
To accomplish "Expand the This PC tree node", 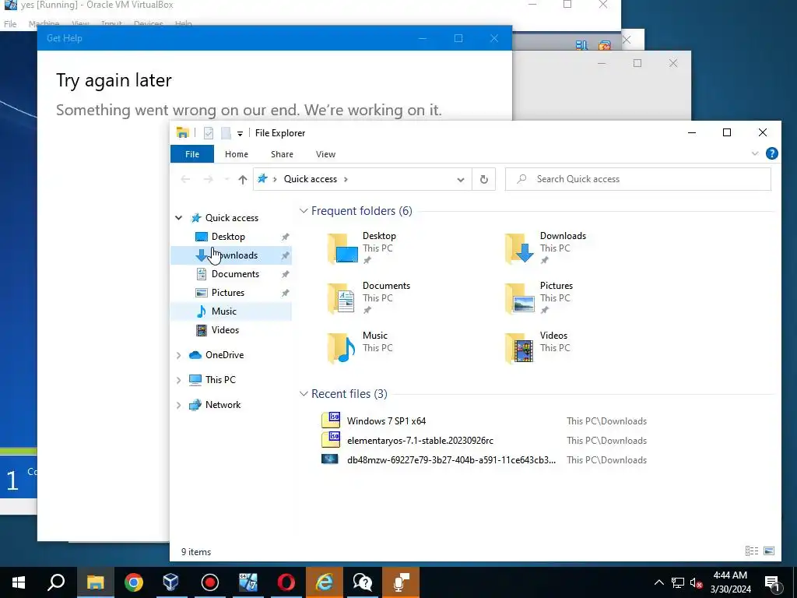I will click(x=178, y=380).
